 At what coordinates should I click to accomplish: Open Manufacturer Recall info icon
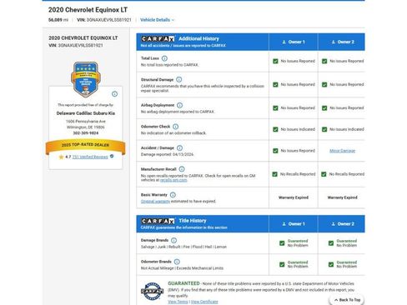182,169
